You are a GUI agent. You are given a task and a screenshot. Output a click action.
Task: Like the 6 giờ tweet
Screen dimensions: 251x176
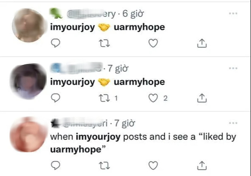point(153,43)
